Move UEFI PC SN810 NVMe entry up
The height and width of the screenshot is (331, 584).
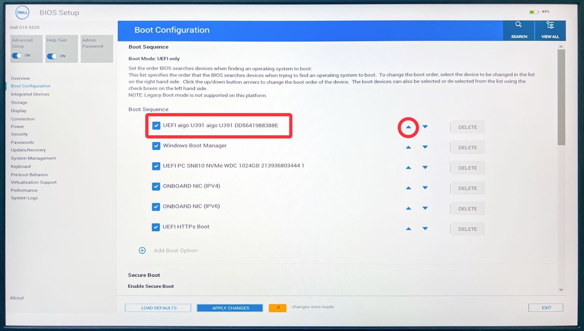[408, 168]
